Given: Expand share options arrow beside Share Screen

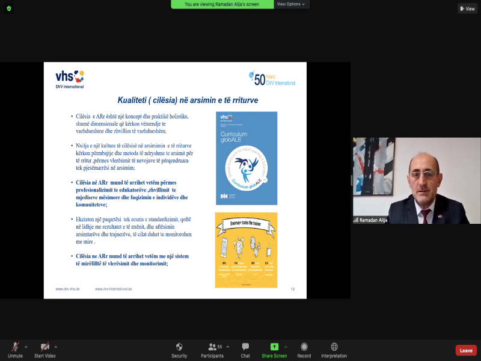Looking at the screenshot, I should (x=286, y=346).
